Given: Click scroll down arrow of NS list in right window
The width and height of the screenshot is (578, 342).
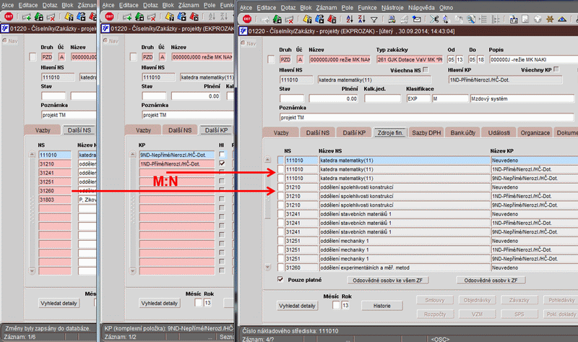Looking at the screenshot, I should [x=267, y=267].
